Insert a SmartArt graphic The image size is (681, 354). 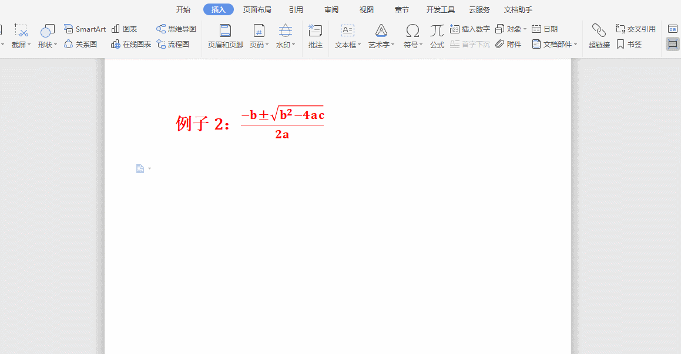coord(85,28)
